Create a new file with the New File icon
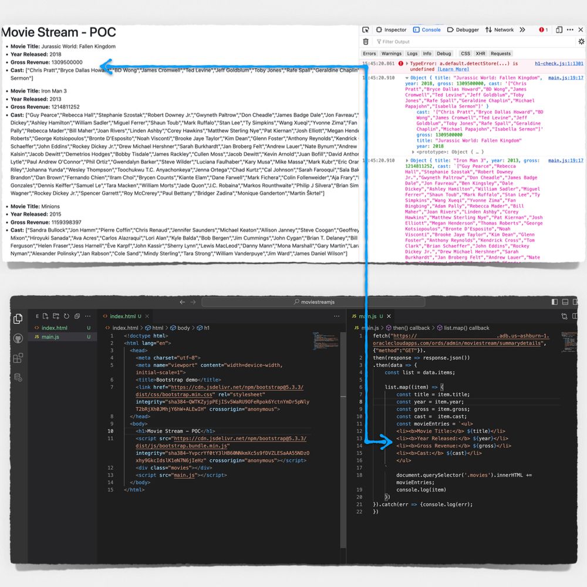The width and height of the screenshot is (587, 587). point(45,316)
